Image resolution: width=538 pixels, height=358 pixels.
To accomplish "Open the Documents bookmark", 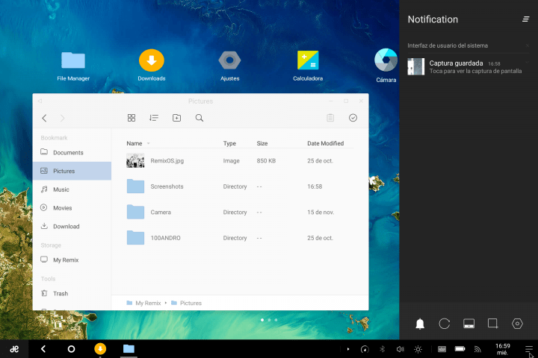I will (72, 152).
